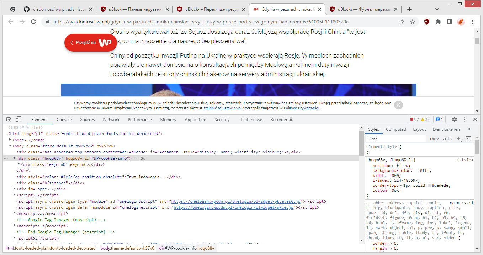Follow the 'zmienić te ustawienia' cookie link

[x=223, y=108]
